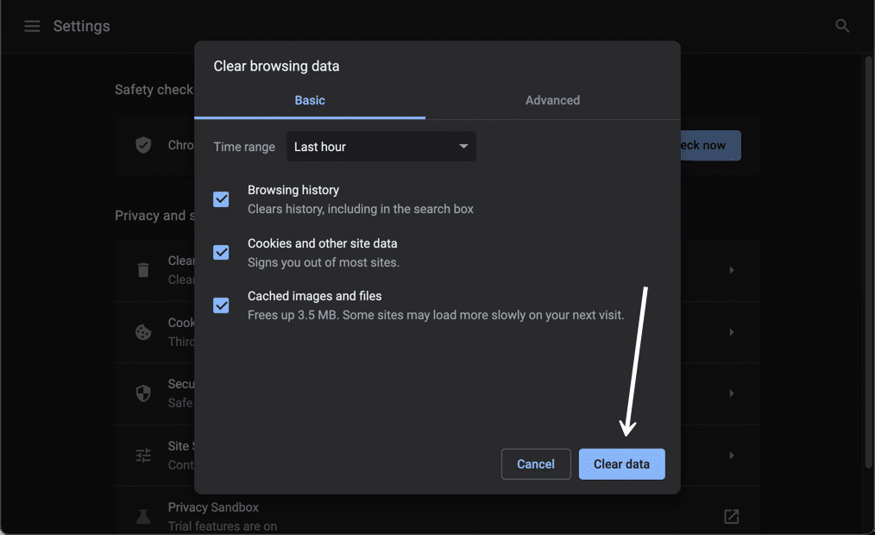The height and width of the screenshot is (535, 875).
Task: Click the Security shield icon
Action: 142,393
